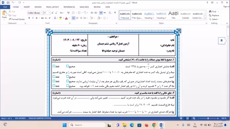This screenshot has width=230, height=129.
Task: Click Replace in Editing group
Action: [x=214, y=15]
